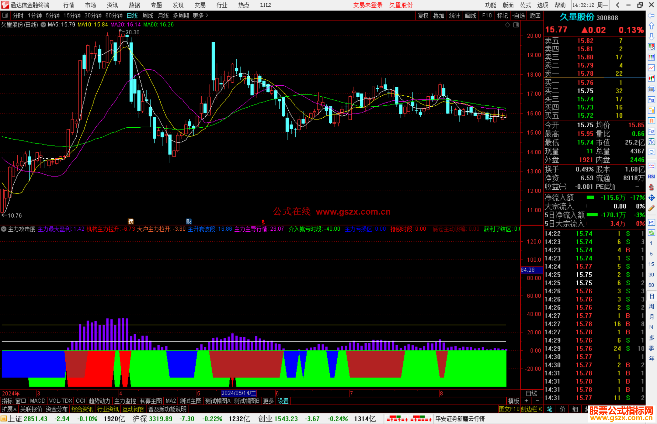Screen dimensions: 657x424
Task: Select the pencil drawing tool icon
Action: (651, 208)
